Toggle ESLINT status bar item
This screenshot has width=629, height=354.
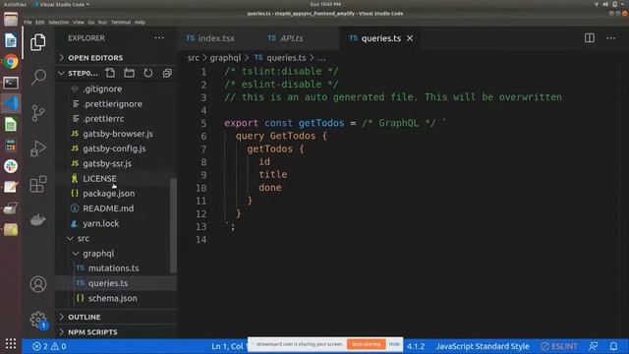[559, 346]
